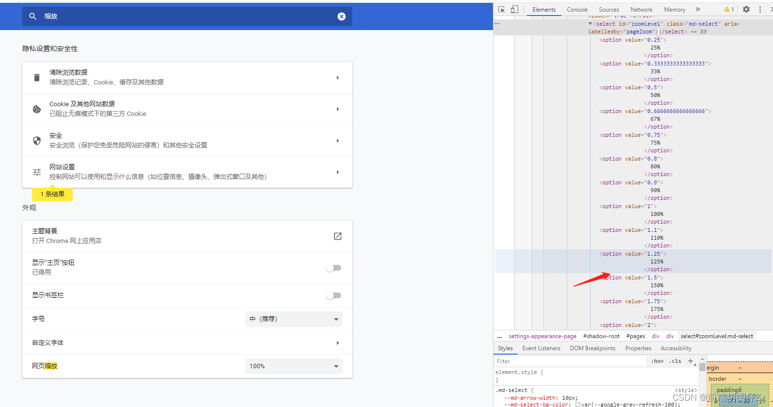Click the cookie icon in the Cookie row
The height and width of the screenshot is (407, 773).
coord(37,109)
